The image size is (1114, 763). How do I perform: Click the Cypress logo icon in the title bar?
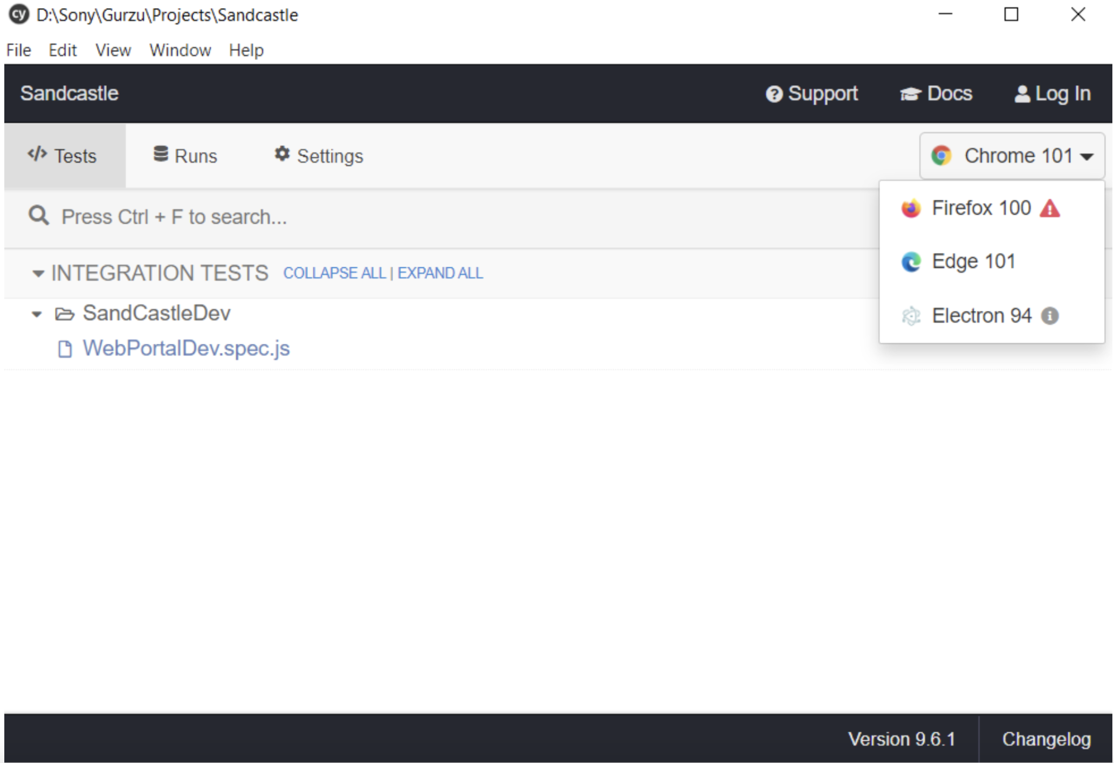(x=19, y=15)
